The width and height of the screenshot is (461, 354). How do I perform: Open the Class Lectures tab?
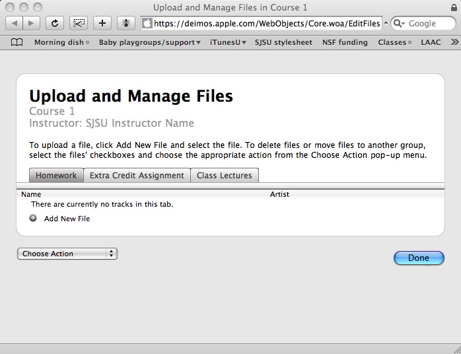[225, 176]
